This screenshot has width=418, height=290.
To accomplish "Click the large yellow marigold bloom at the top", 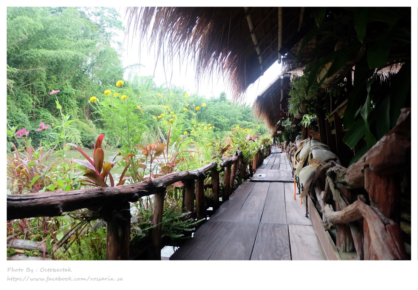I will [120, 83].
